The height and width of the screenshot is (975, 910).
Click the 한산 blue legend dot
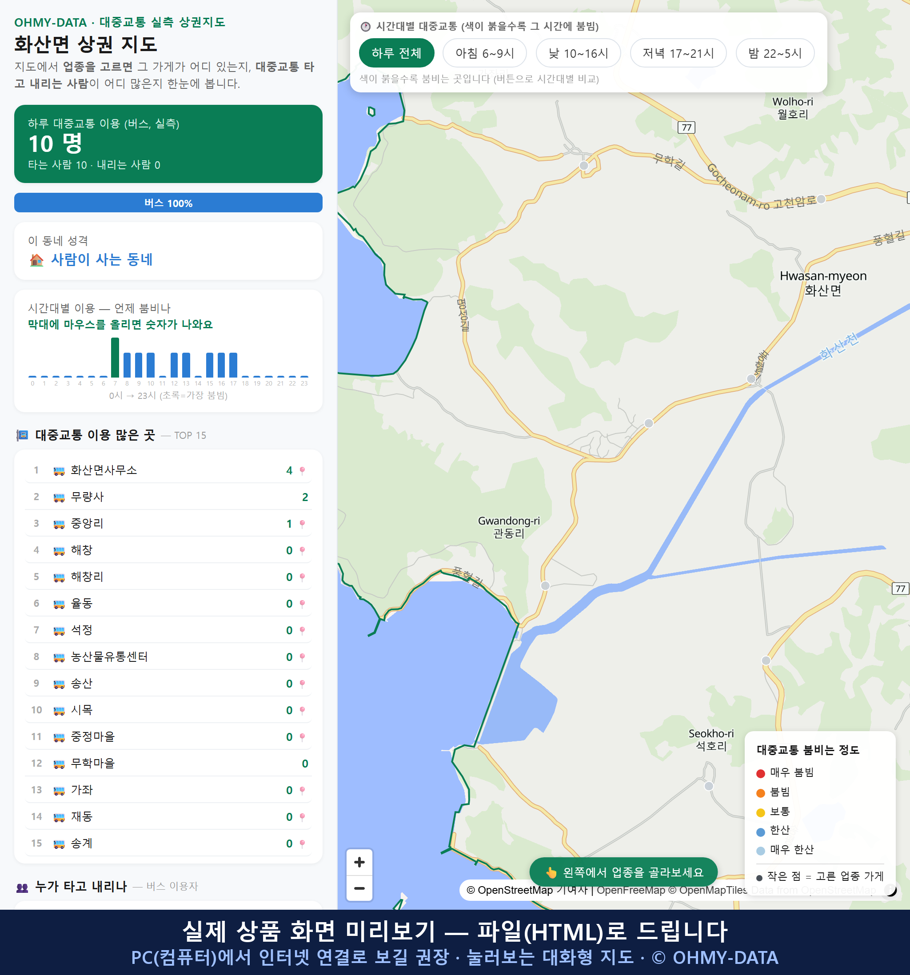pyautogui.click(x=761, y=832)
